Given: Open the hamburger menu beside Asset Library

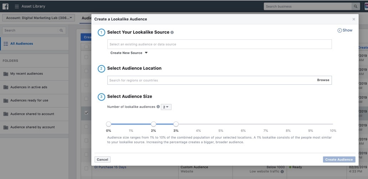Looking at the screenshot, I should point(17,6).
